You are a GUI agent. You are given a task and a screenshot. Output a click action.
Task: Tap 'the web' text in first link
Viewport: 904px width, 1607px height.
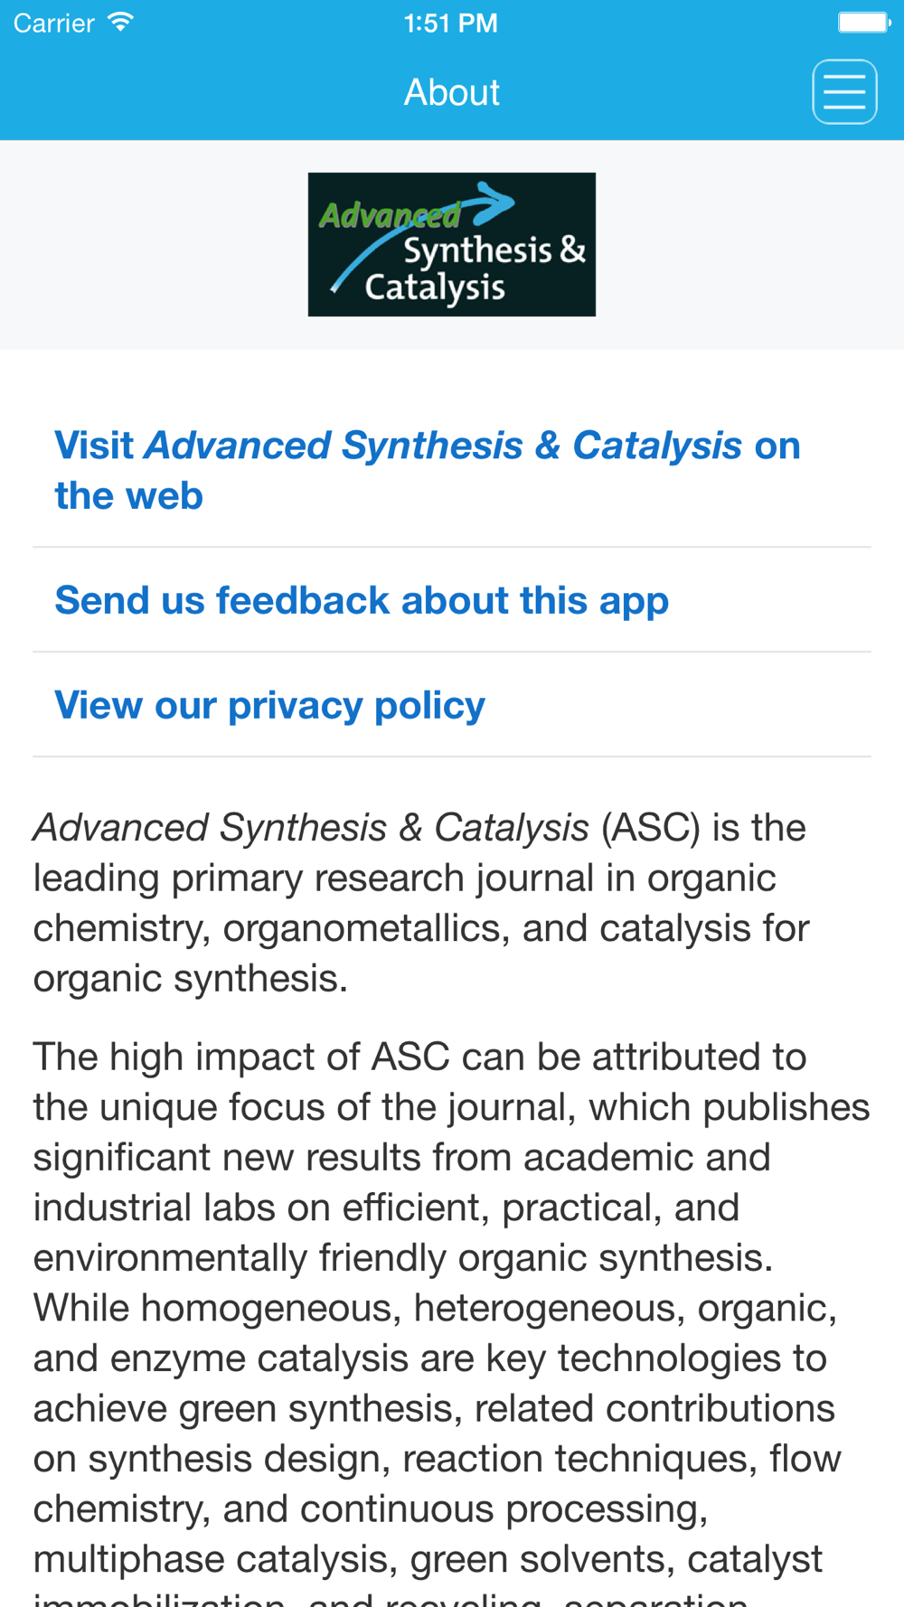click(128, 495)
